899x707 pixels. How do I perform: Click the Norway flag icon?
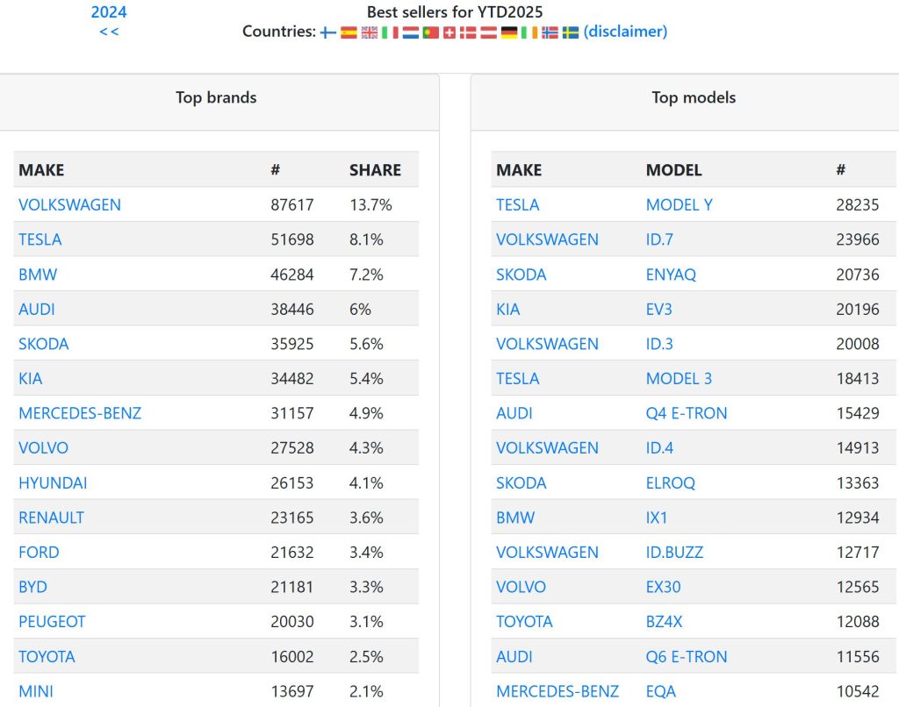[x=550, y=32]
